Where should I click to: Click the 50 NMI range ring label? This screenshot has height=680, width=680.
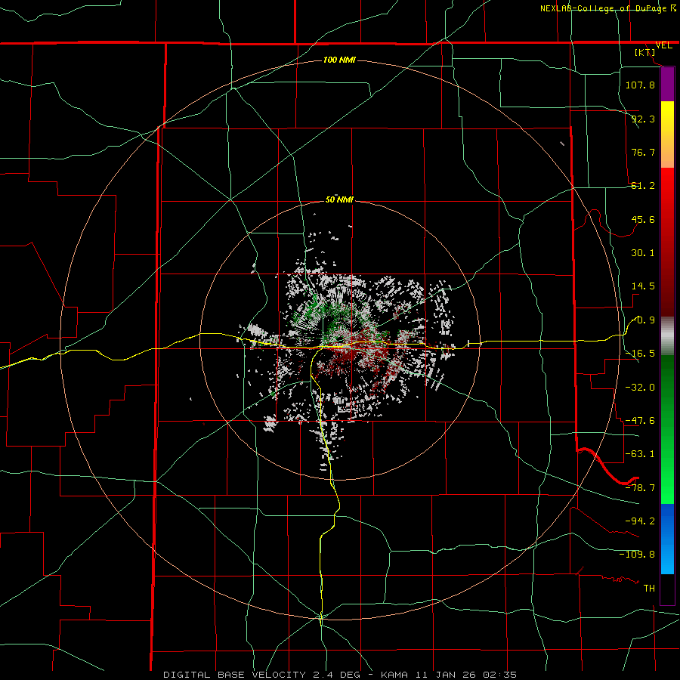pos(339,199)
